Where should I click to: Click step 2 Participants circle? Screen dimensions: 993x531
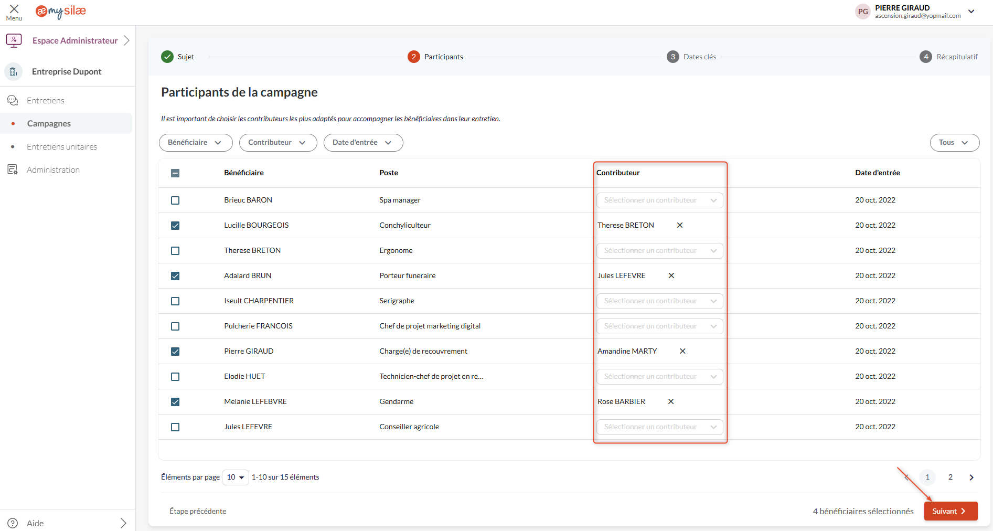414,57
